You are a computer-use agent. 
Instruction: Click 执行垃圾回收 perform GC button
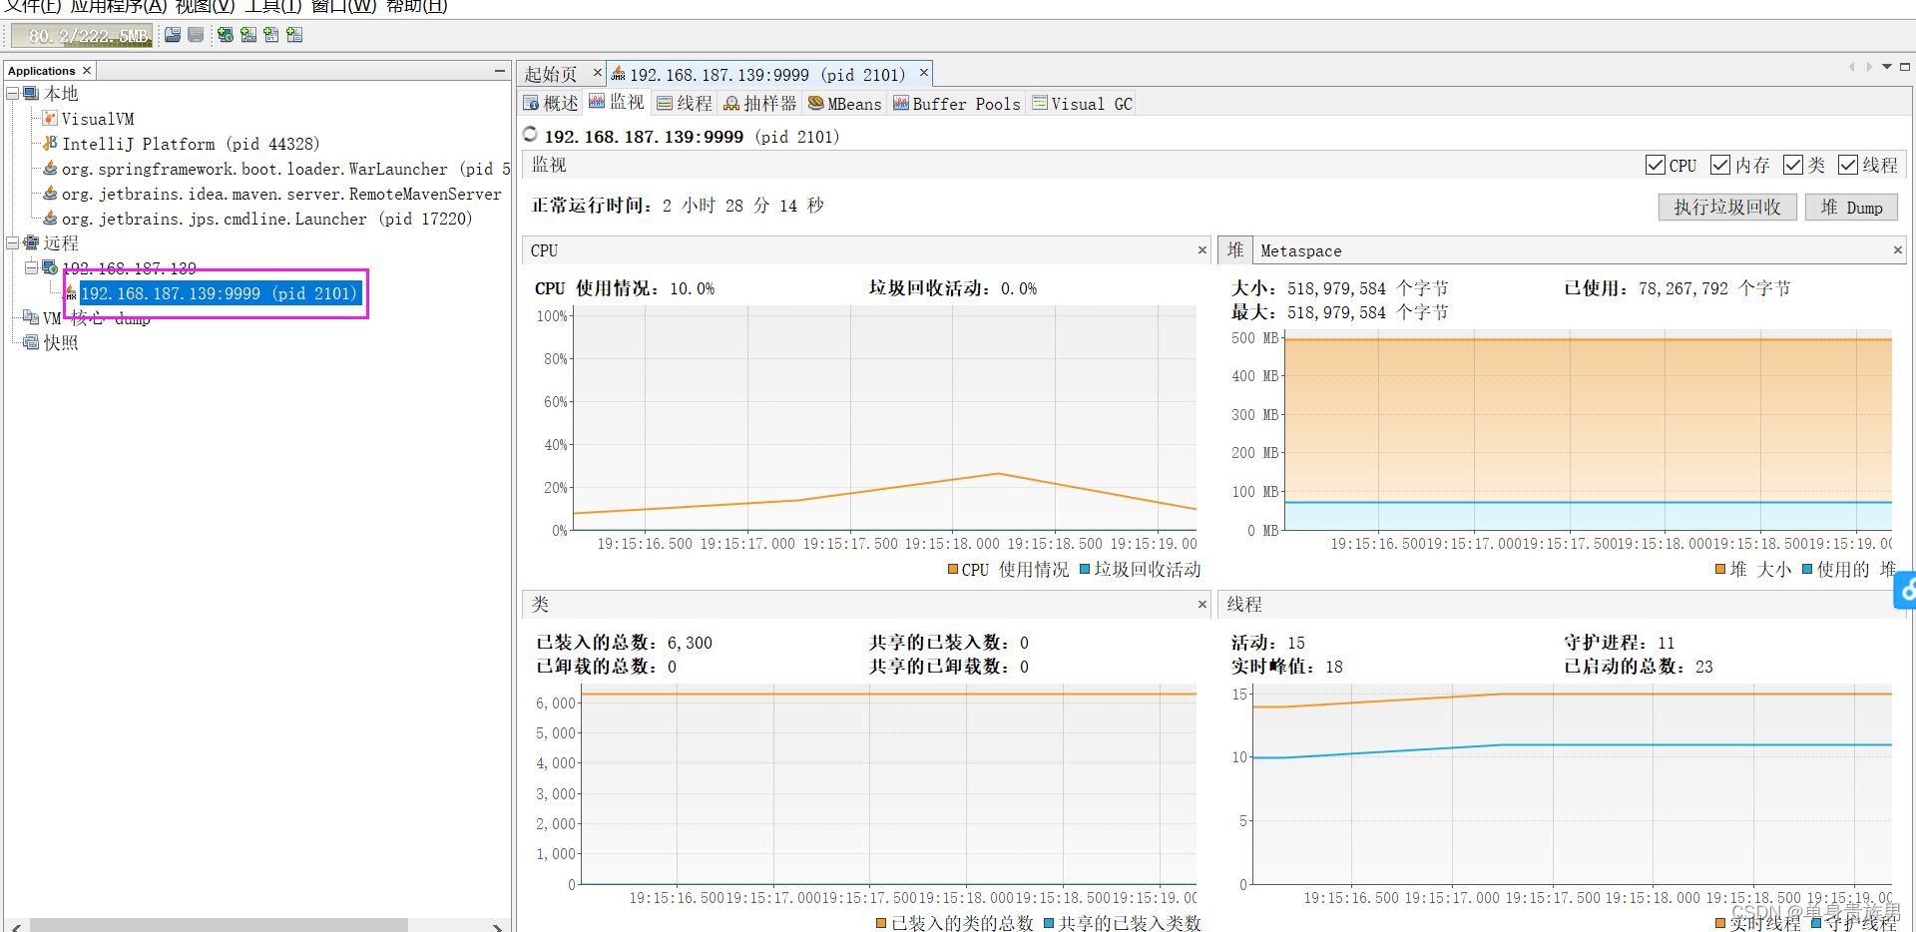click(x=1727, y=207)
